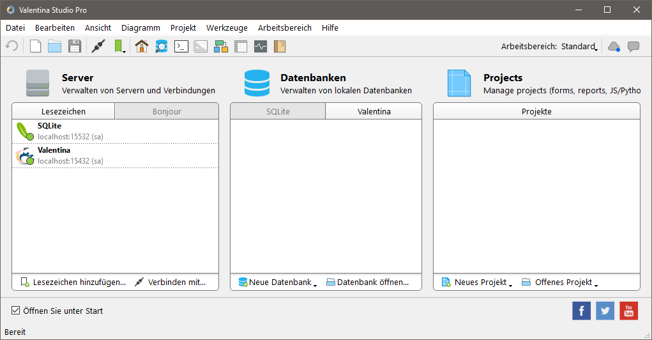Click Datenbank öffnen button
Image resolution: width=652 pixels, height=340 pixels.
[368, 282]
